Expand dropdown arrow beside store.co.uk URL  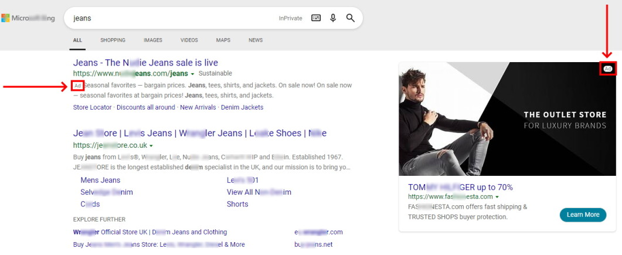click(151, 145)
